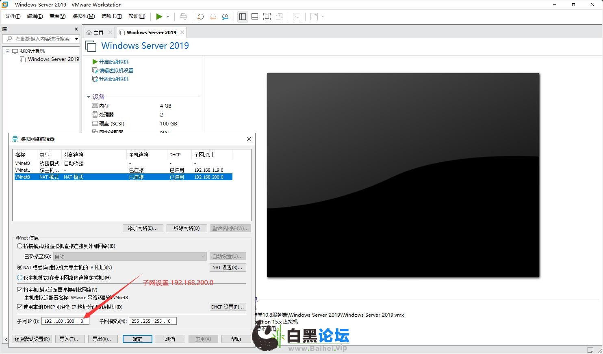Toggle 将主机虚拟适配器连接到此网络 checkbox

point(20,290)
